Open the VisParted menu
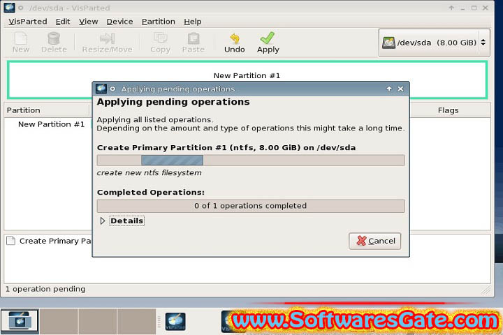Screen dimensions: 503x335 point(27,22)
